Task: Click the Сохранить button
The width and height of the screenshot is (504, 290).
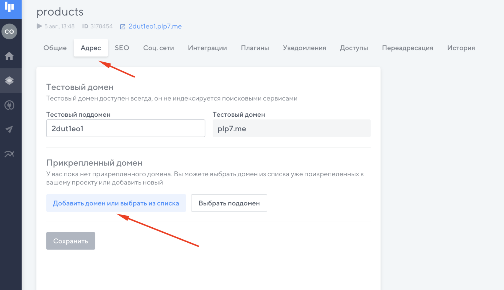Action: point(70,241)
